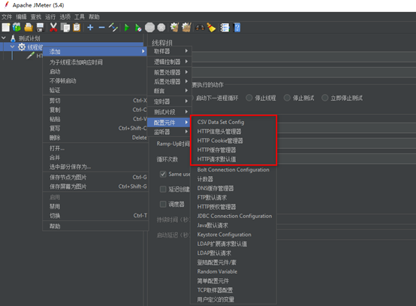Expand the 取样器 submenu

pos(169,51)
